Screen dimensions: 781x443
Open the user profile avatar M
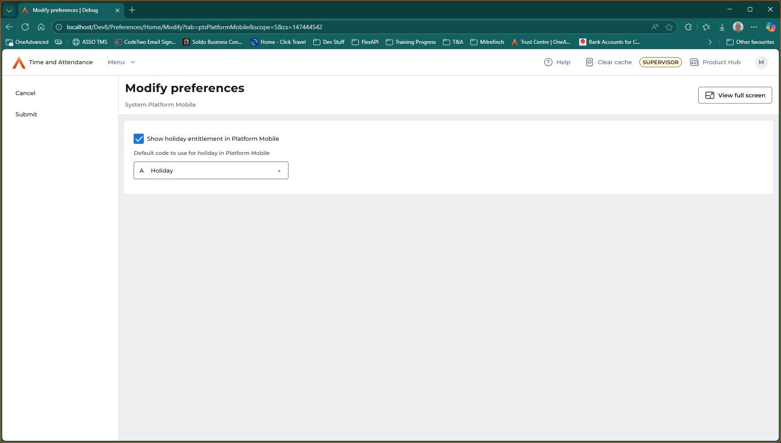(761, 62)
